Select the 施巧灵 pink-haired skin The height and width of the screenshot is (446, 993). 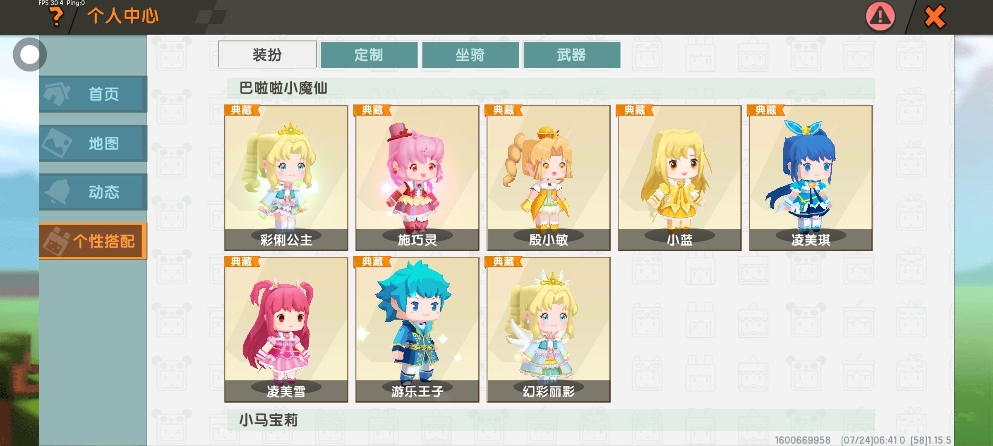click(x=417, y=178)
